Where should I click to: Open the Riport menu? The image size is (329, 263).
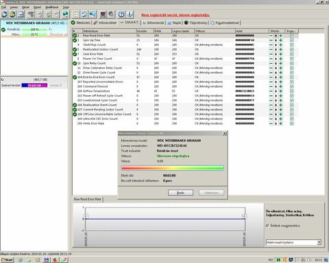point(38,8)
